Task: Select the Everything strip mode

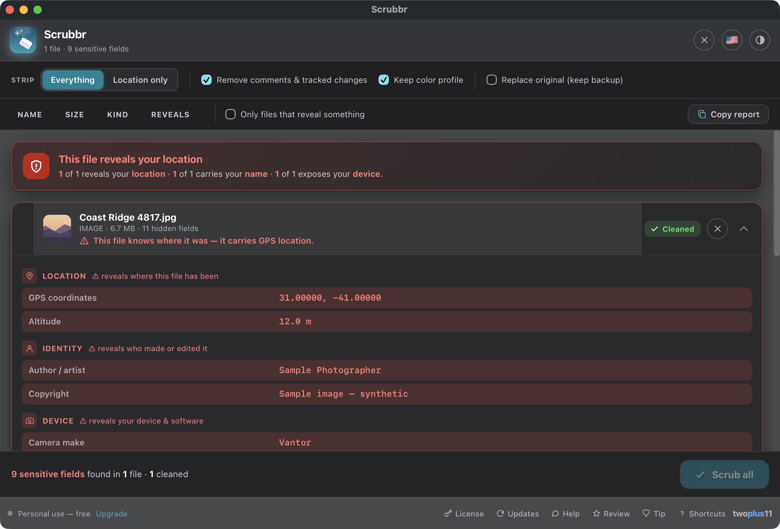Action: pyautogui.click(x=73, y=80)
